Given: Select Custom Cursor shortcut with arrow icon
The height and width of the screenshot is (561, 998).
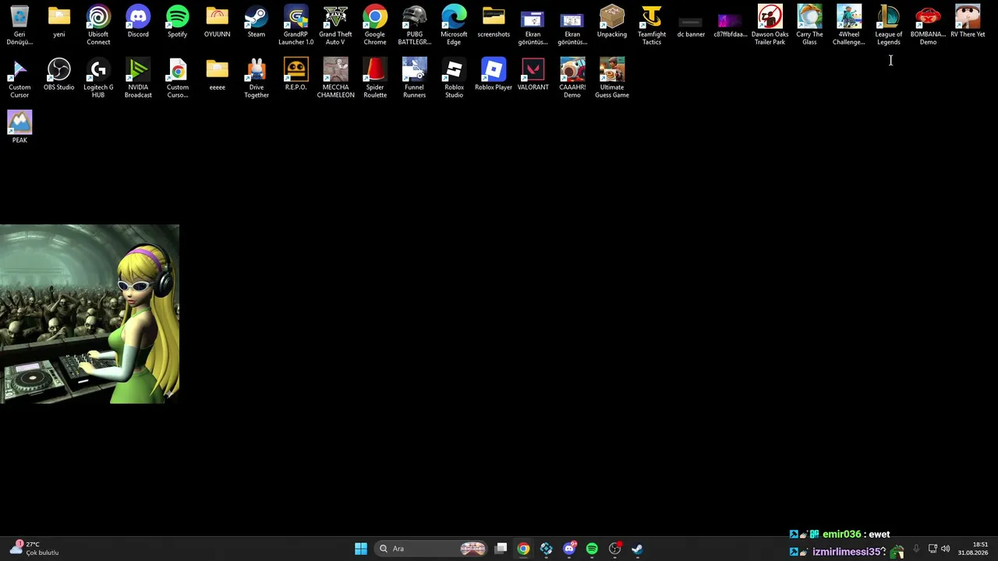Looking at the screenshot, I should 19,78.
